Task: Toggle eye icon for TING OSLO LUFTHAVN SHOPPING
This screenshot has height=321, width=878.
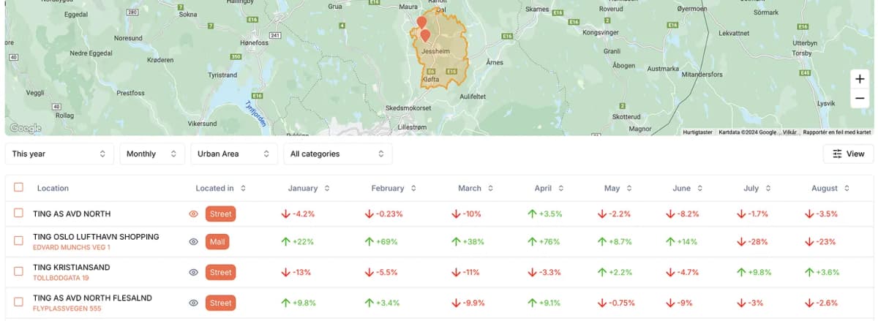Action: click(193, 242)
